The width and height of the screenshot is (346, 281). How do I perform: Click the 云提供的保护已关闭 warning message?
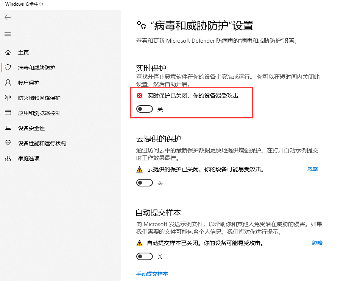tap(206, 169)
